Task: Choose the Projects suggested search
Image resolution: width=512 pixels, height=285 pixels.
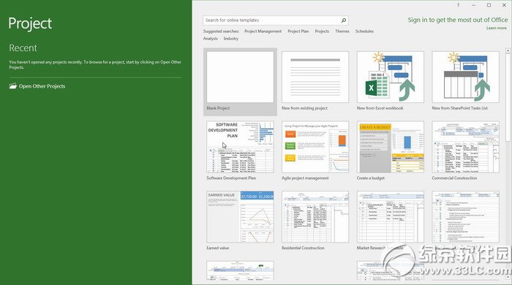Action: coord(322,31)
